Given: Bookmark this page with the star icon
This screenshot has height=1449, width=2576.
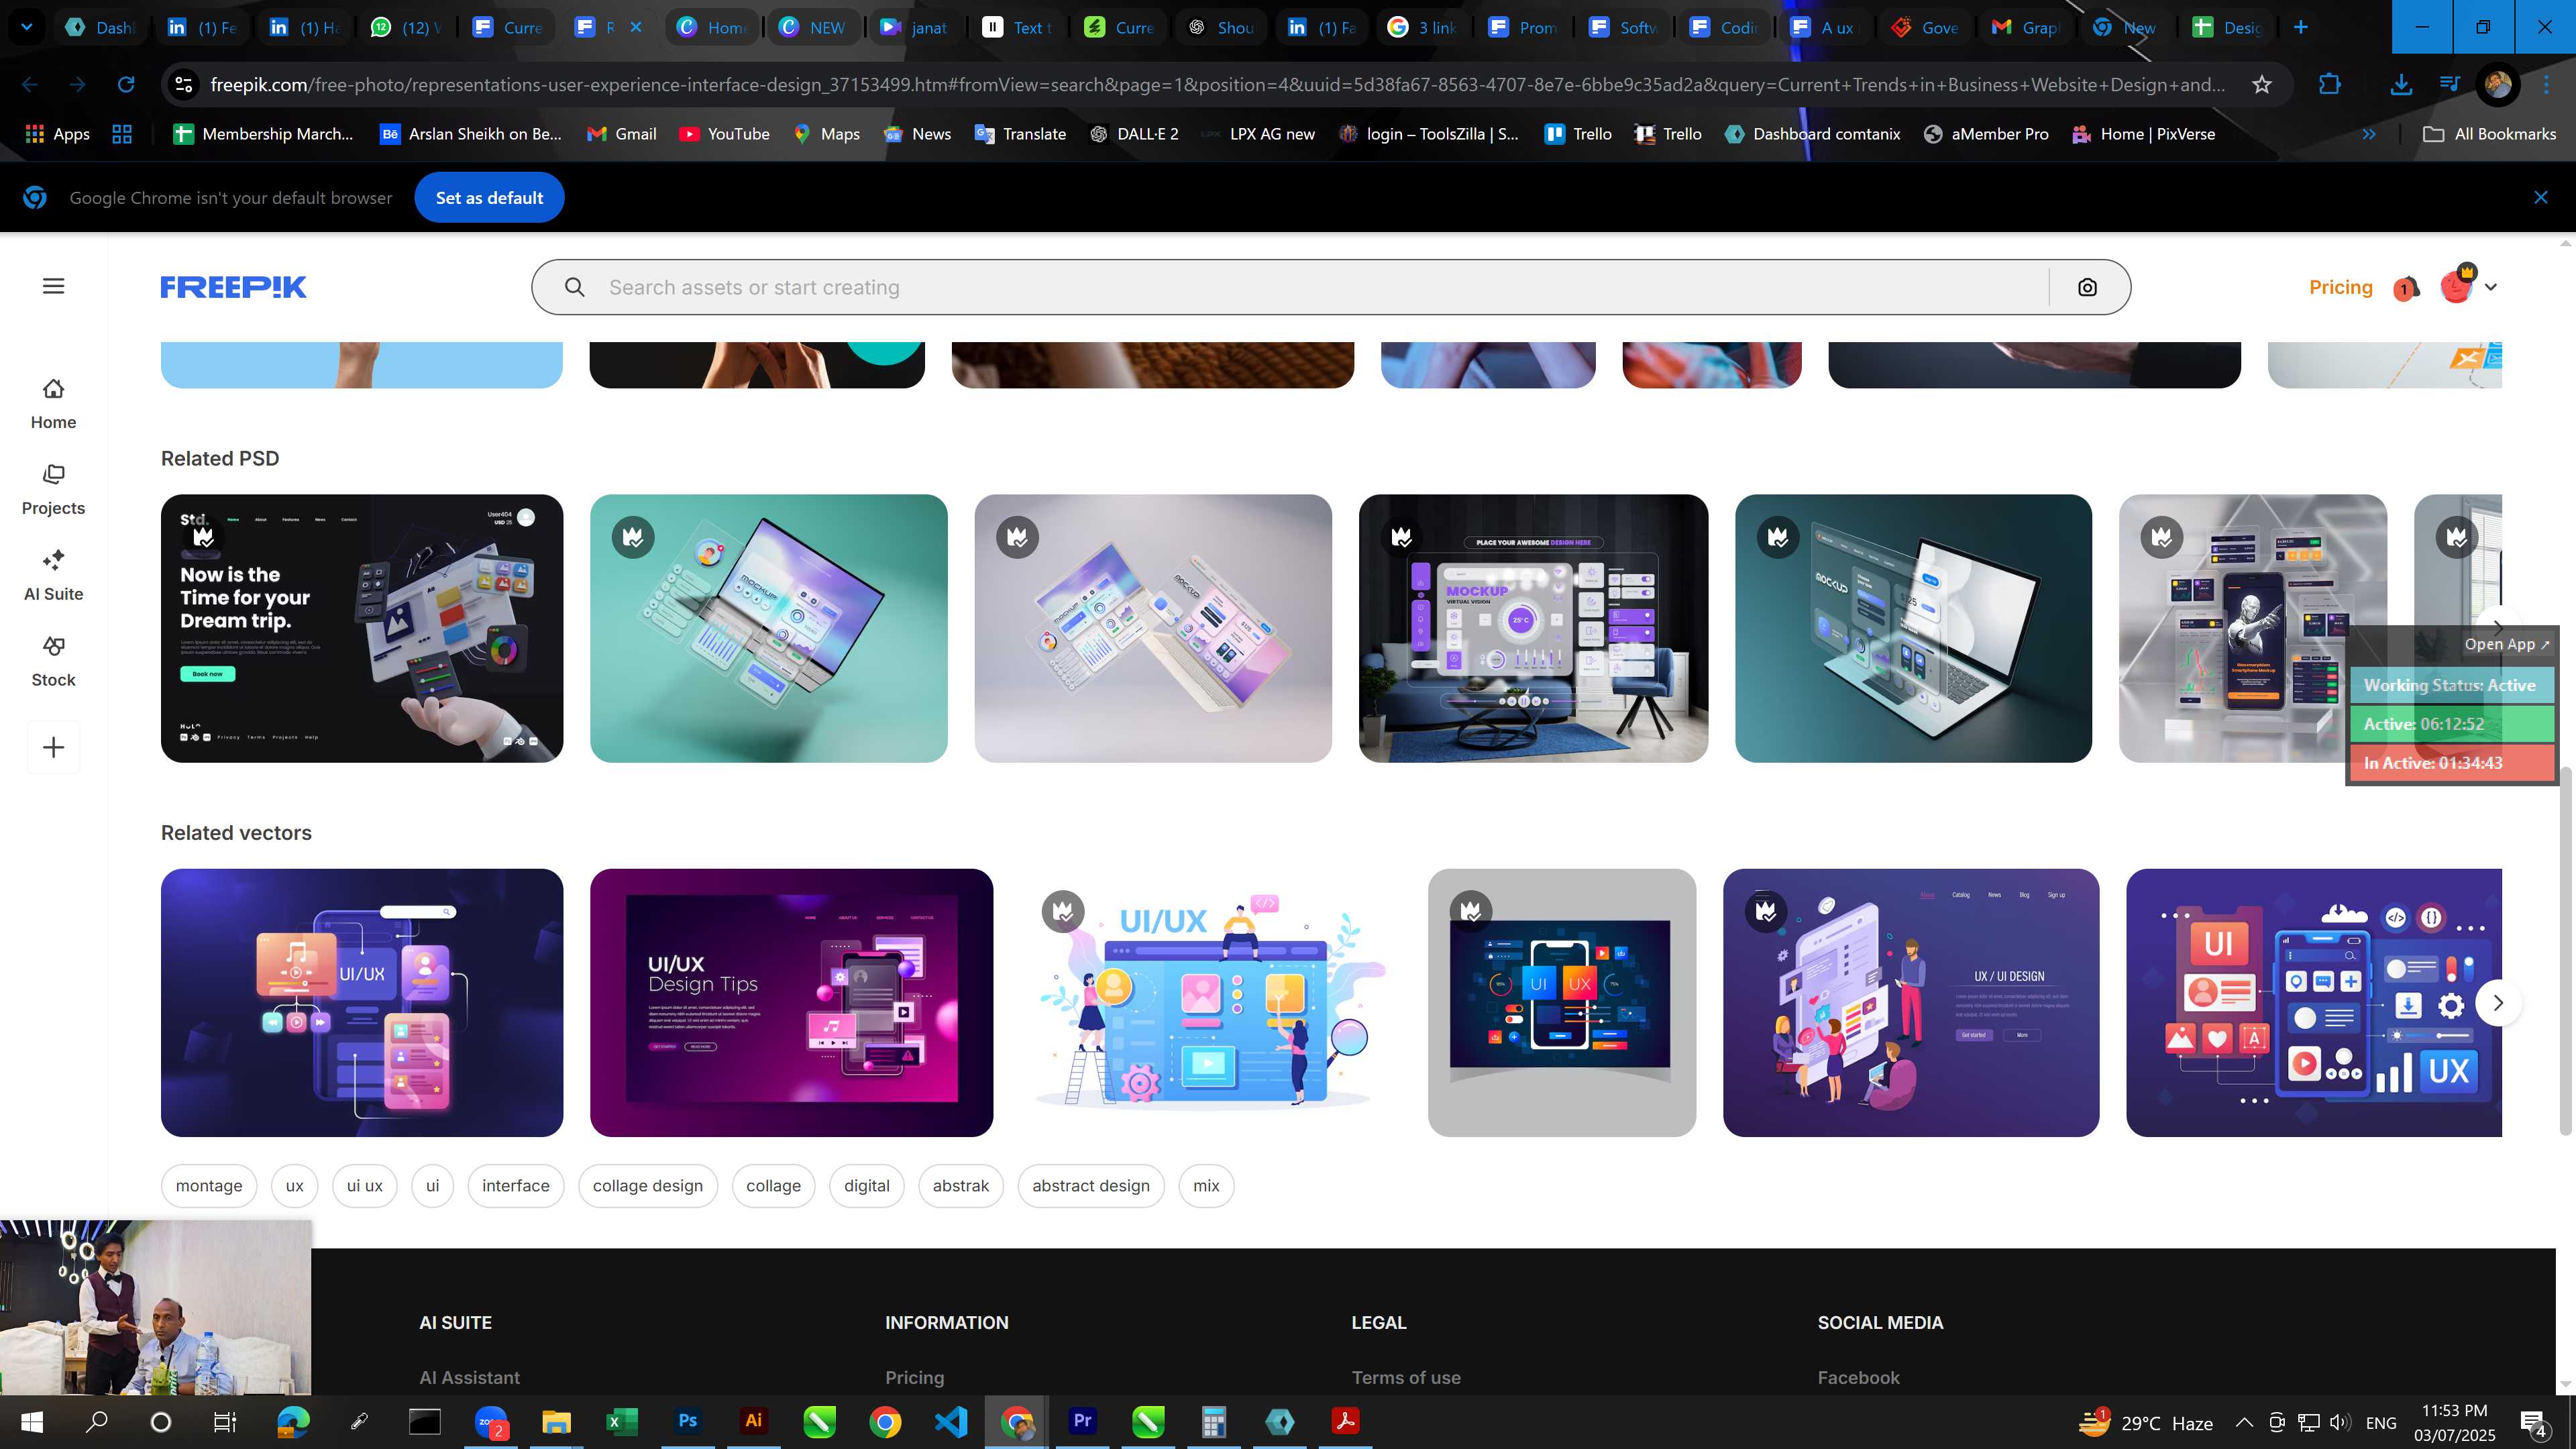Looking at the screenshot, I should [2261, 85].
